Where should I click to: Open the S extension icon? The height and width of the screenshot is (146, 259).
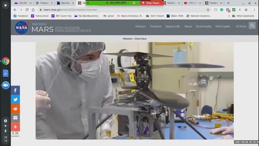point(240,10)
